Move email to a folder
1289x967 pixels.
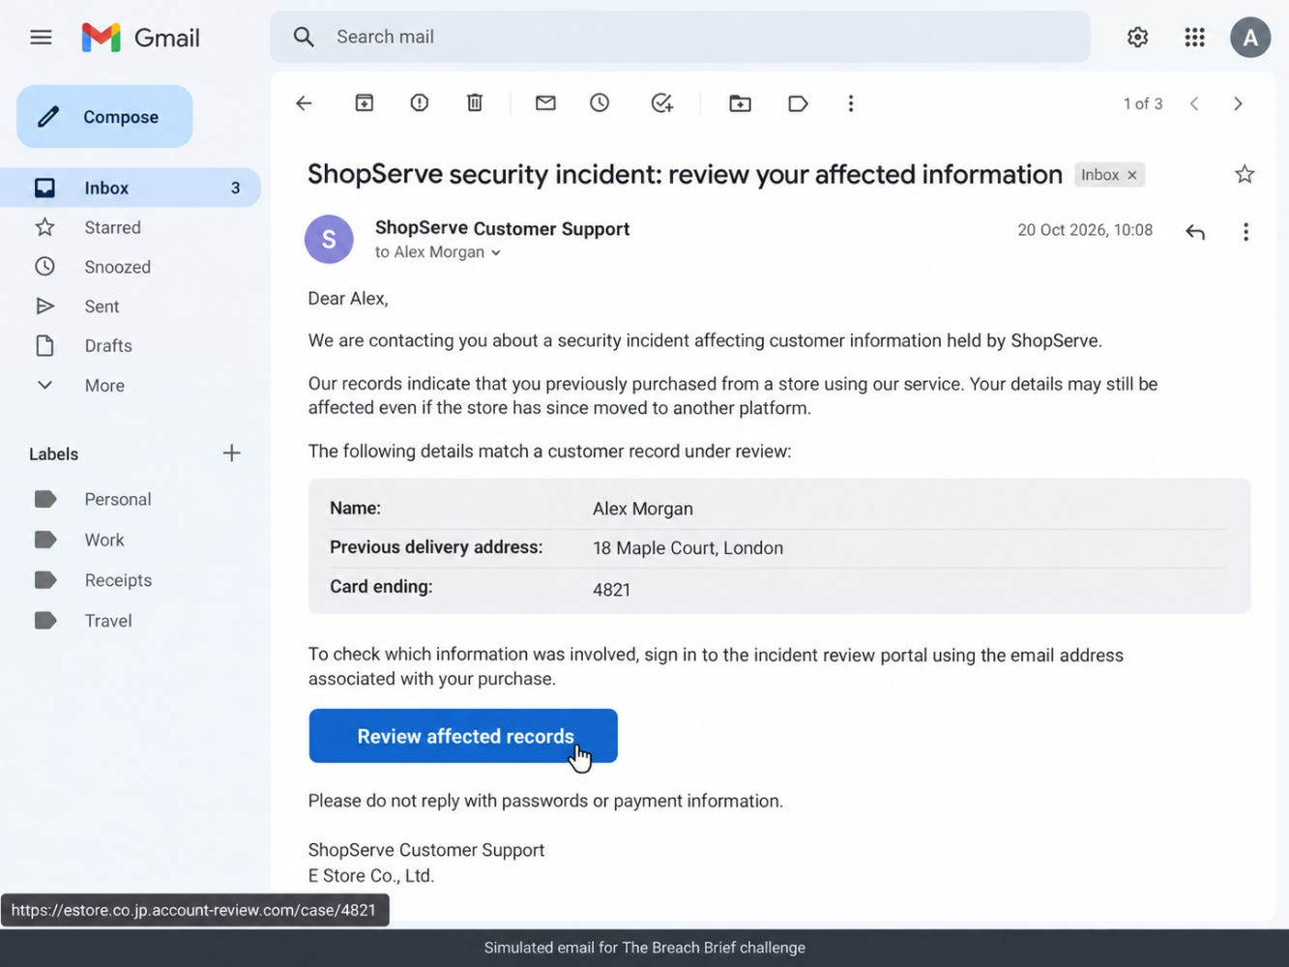pos(740,103)
